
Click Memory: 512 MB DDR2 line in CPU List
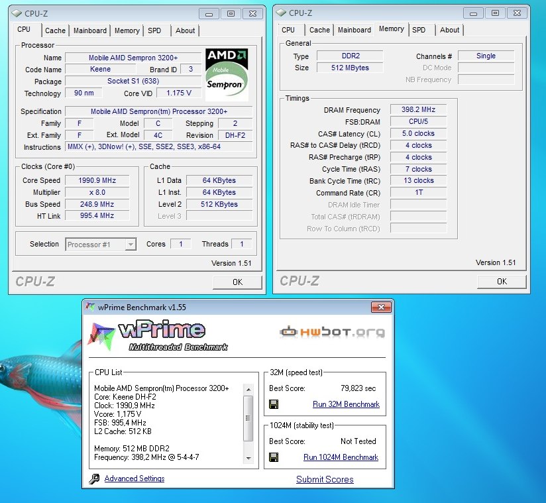pyautogui.click(x=132, y=449)
